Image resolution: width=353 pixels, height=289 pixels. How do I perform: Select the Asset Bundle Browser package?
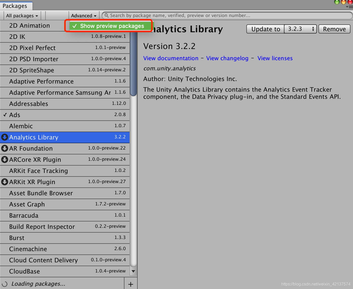pos(65,193)
